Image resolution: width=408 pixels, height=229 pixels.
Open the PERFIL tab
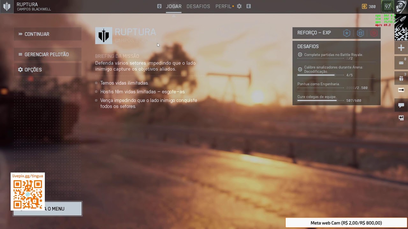[x=223, y=6]
